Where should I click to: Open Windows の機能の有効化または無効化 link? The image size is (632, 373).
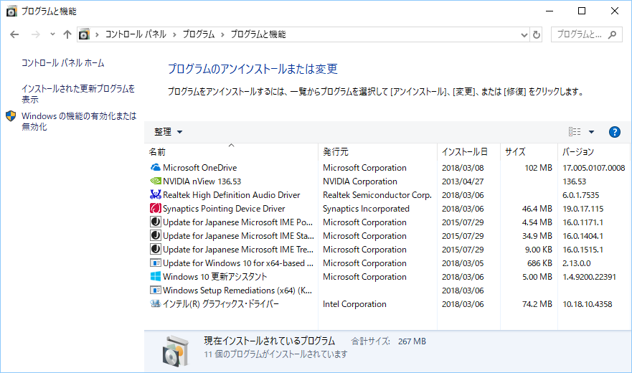pyautogui.click(x=79, y=121)
